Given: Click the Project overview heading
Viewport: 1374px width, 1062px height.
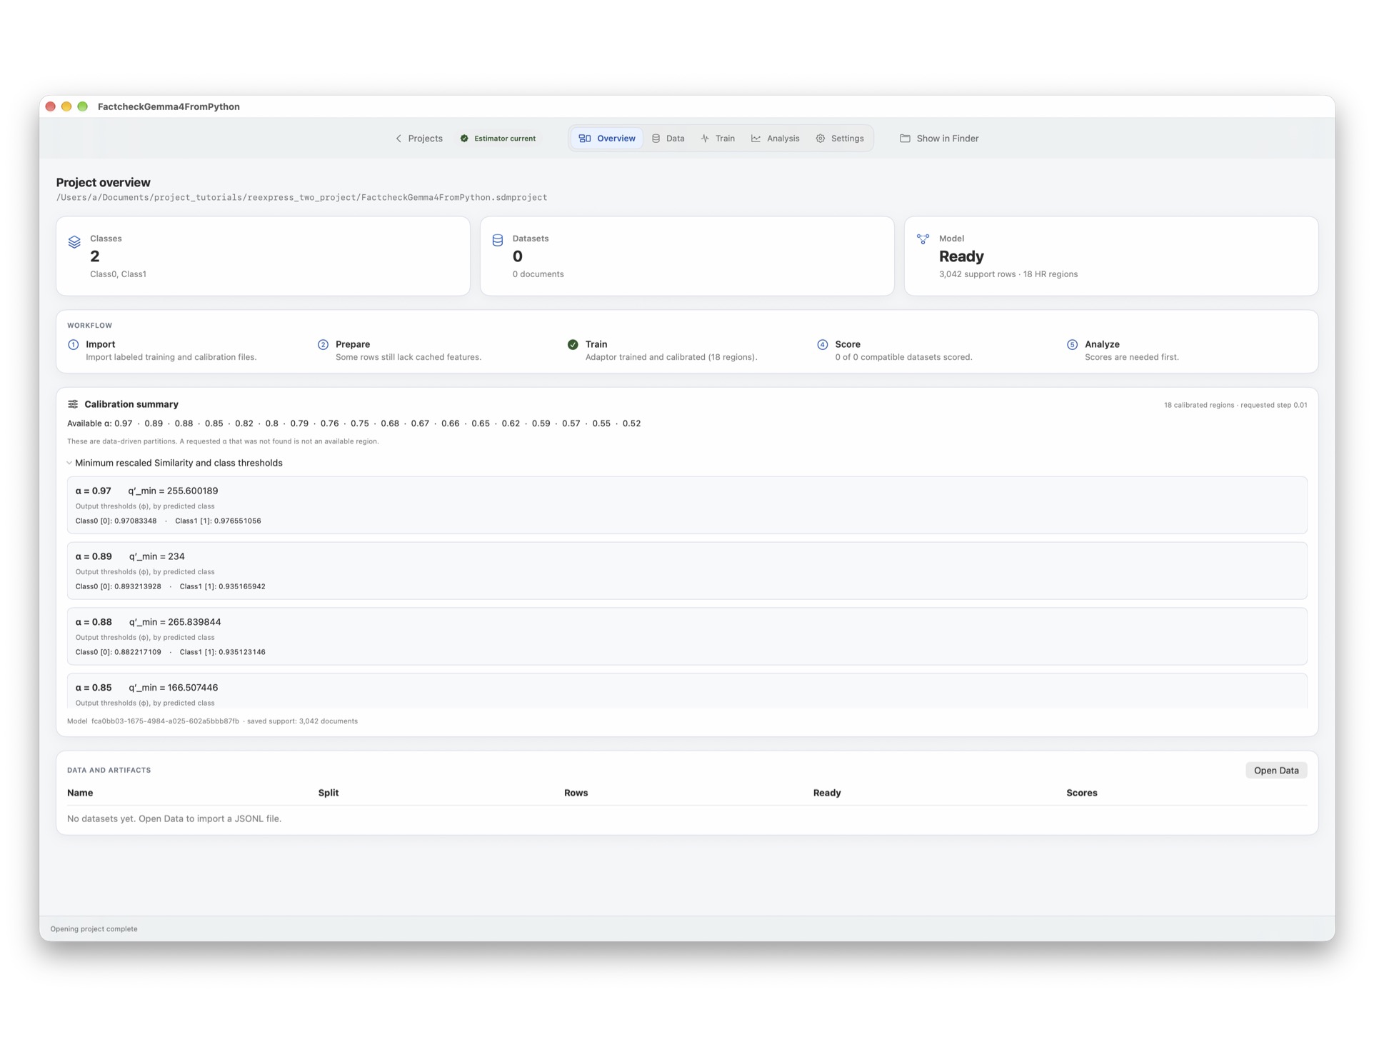Looking at the screenshot, I should pos(104,183).
